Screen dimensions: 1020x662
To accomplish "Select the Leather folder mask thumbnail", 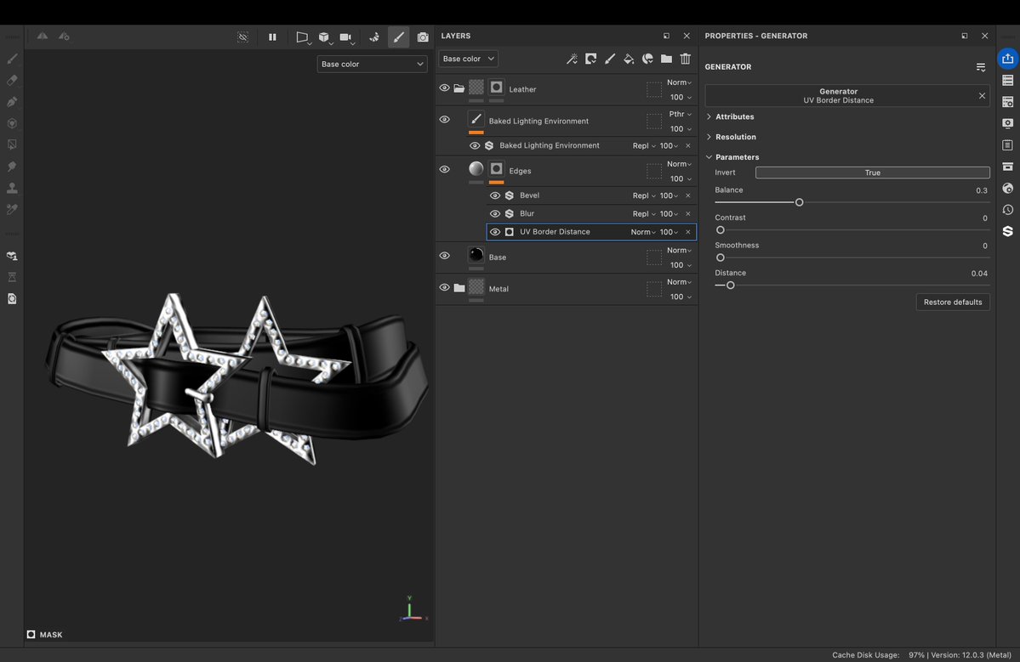I will [x=496, y=88].
